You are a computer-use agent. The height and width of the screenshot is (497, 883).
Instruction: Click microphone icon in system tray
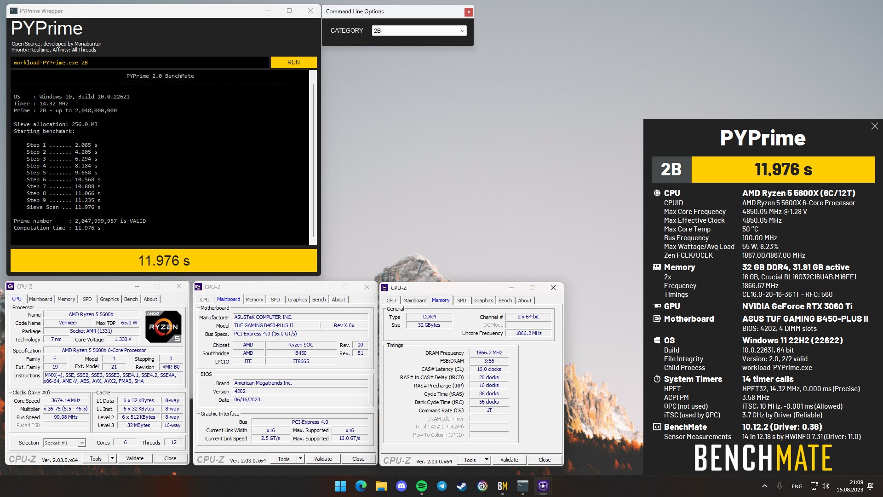(x=780, y=486)
